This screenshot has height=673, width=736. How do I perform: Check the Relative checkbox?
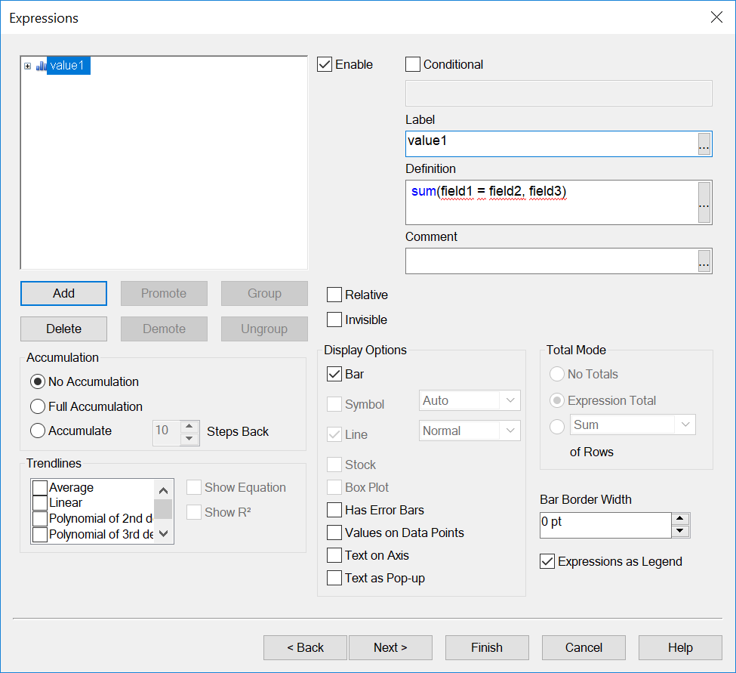pos(334,295)
